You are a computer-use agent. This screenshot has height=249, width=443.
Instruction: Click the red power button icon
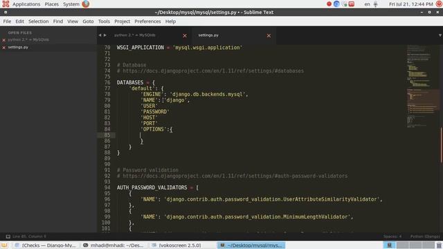click(439, 4)
